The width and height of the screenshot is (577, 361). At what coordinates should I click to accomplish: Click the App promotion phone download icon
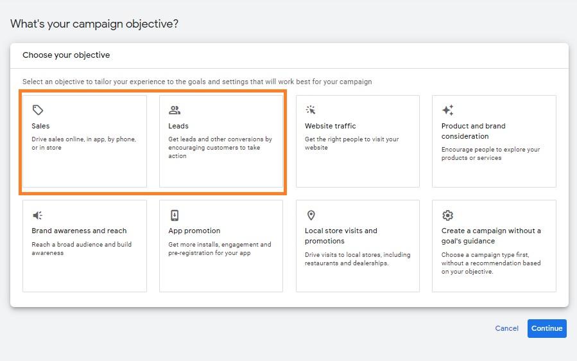(x=175, y=215)
